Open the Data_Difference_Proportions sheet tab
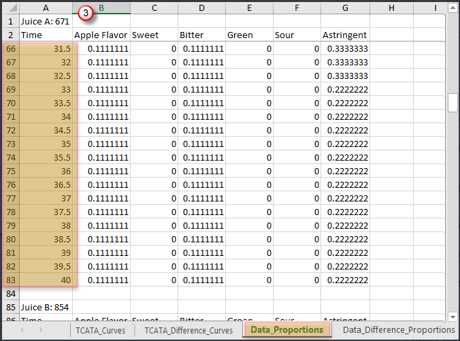The width and height of the screenshot is (460, 341). pyautogui.click(x=399, y=330)
